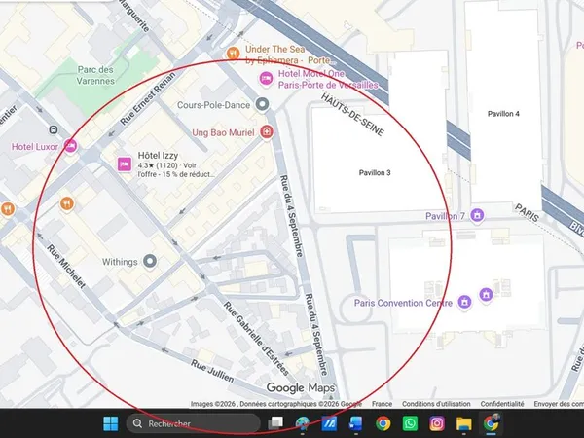The width and height of the screenshot is (584, 438).
Task: Open the France link in map footer
Action: pos(382,404)
